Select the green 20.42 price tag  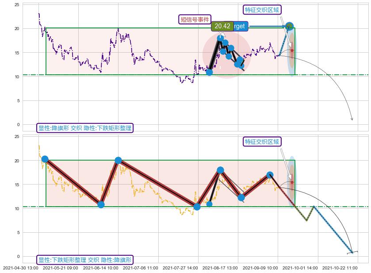point(222,26)
